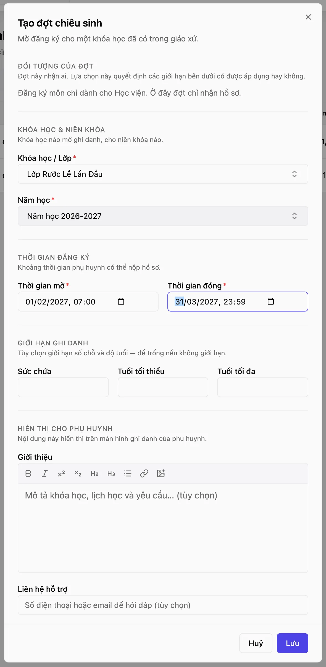The width and height of the screenshot is (326, 667).
Task: Open calendar picker for Thời gian đóng
Action: tap(271, 301)
